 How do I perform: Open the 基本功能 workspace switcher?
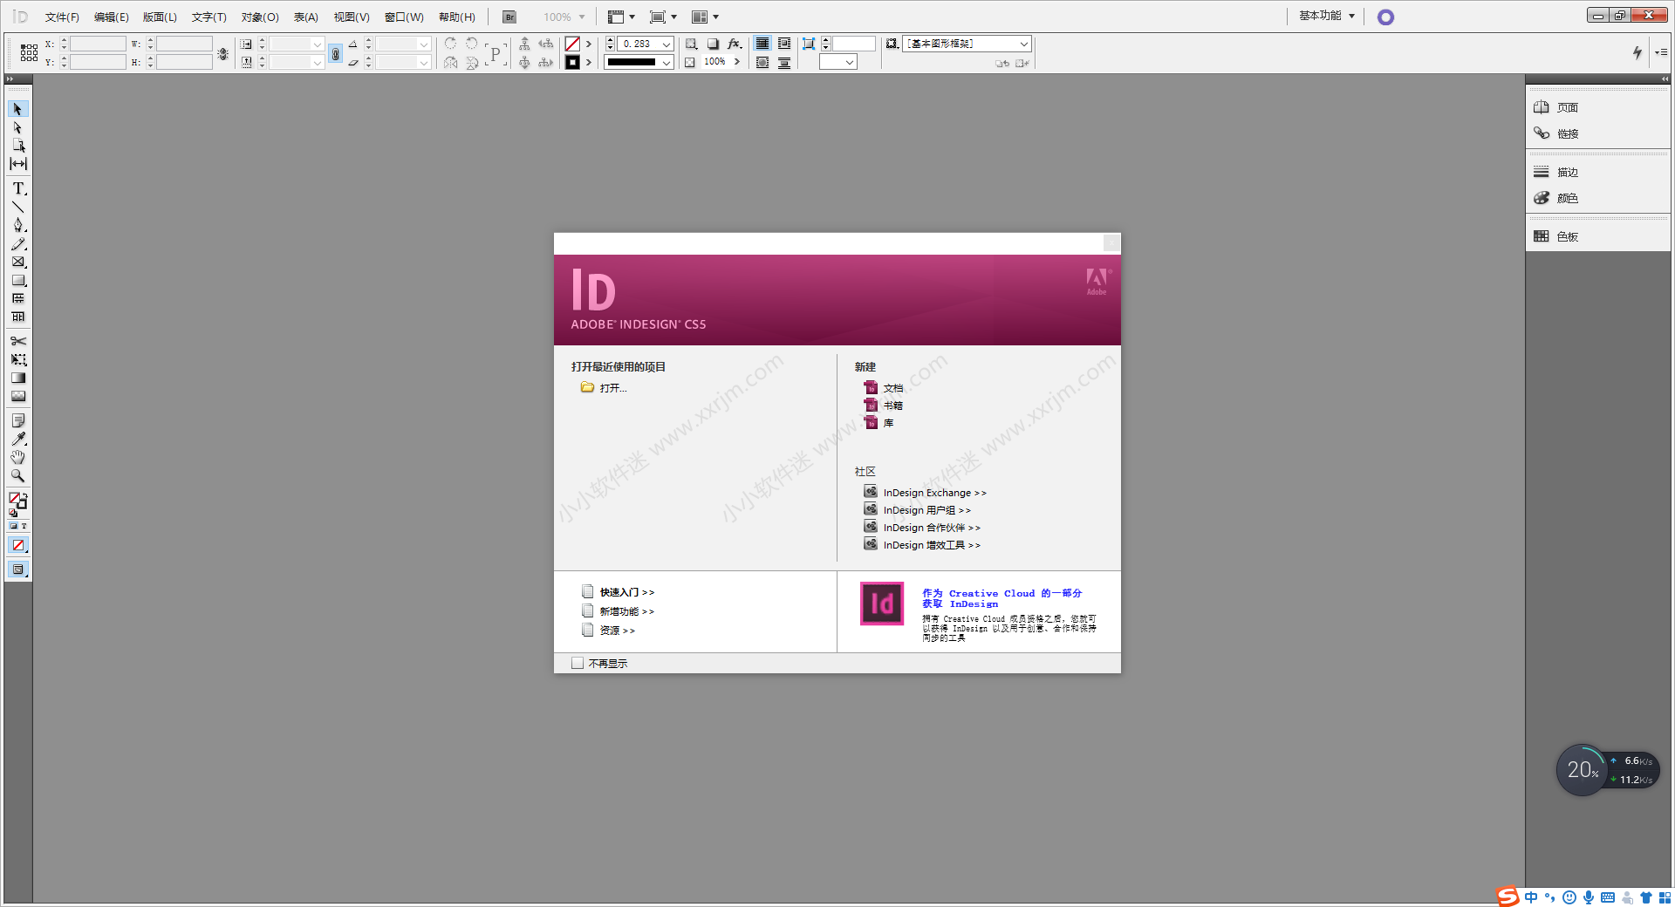[x=1326, y=16]
